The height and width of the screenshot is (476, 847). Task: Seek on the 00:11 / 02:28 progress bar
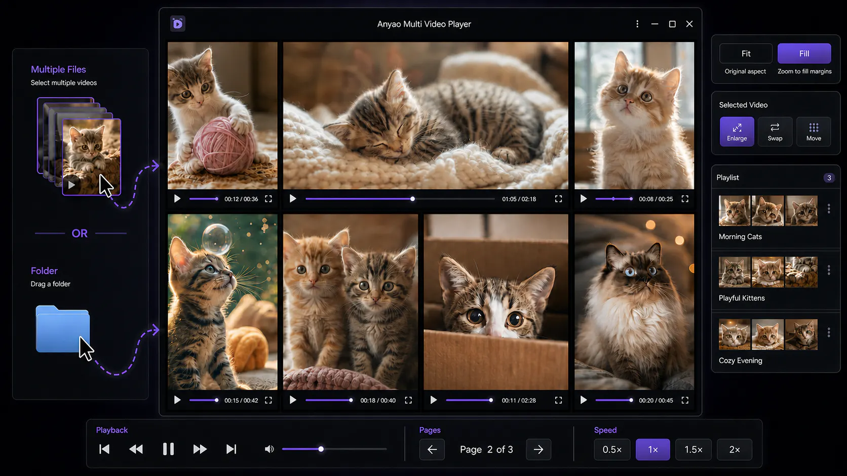point(470,400)
